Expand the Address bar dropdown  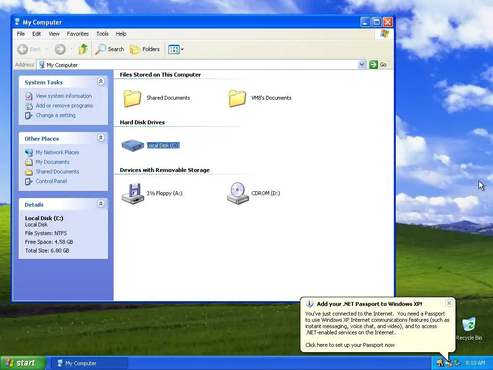pos(362,65)
